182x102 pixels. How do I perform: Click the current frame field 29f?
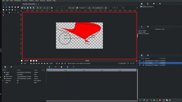tap(25, 63)
